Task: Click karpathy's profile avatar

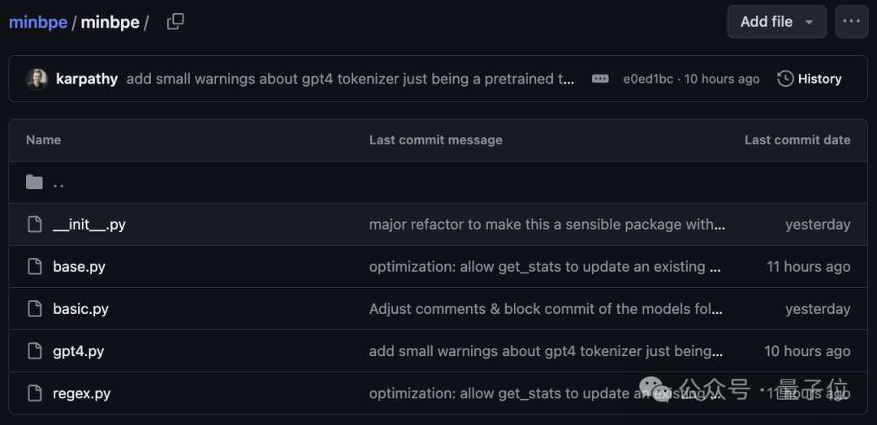Action: (x=37, y=79)
